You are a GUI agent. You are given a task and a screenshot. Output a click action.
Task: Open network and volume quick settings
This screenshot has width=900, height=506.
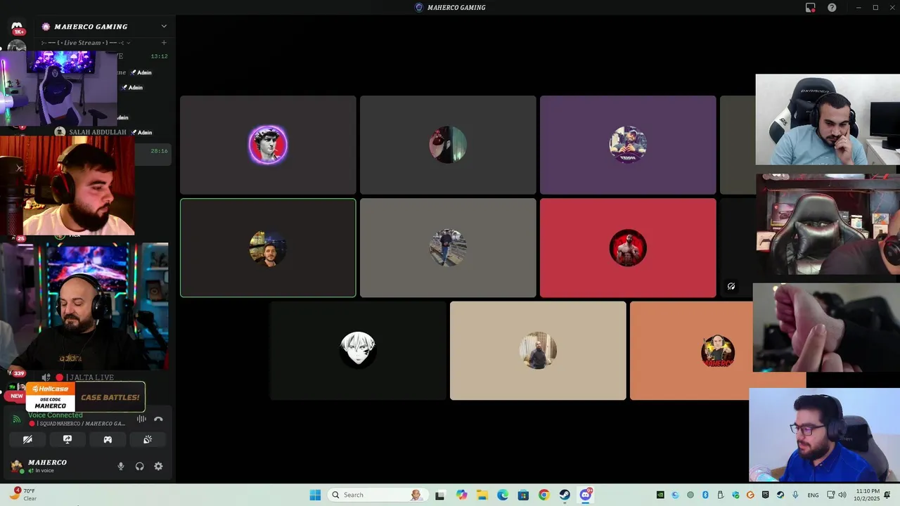(x=835, y=495)
